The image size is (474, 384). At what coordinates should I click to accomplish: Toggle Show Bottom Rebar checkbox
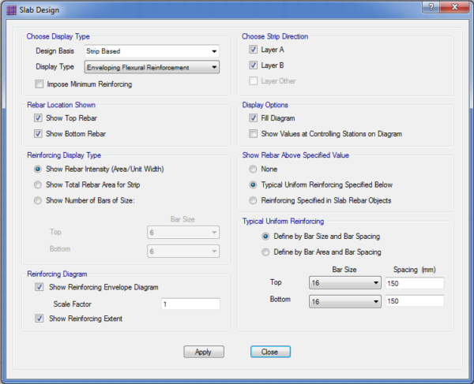[38, 133]
